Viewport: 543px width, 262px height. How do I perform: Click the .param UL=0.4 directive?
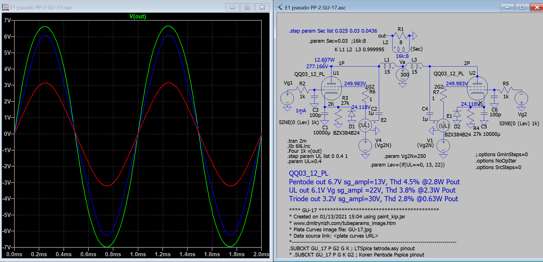305,161
